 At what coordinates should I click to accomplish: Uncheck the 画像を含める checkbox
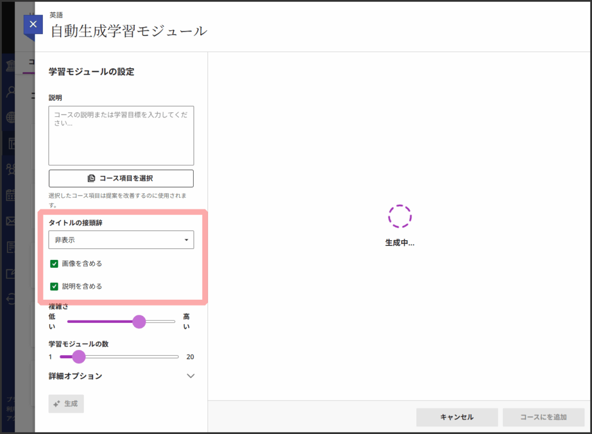click(54, 264)
